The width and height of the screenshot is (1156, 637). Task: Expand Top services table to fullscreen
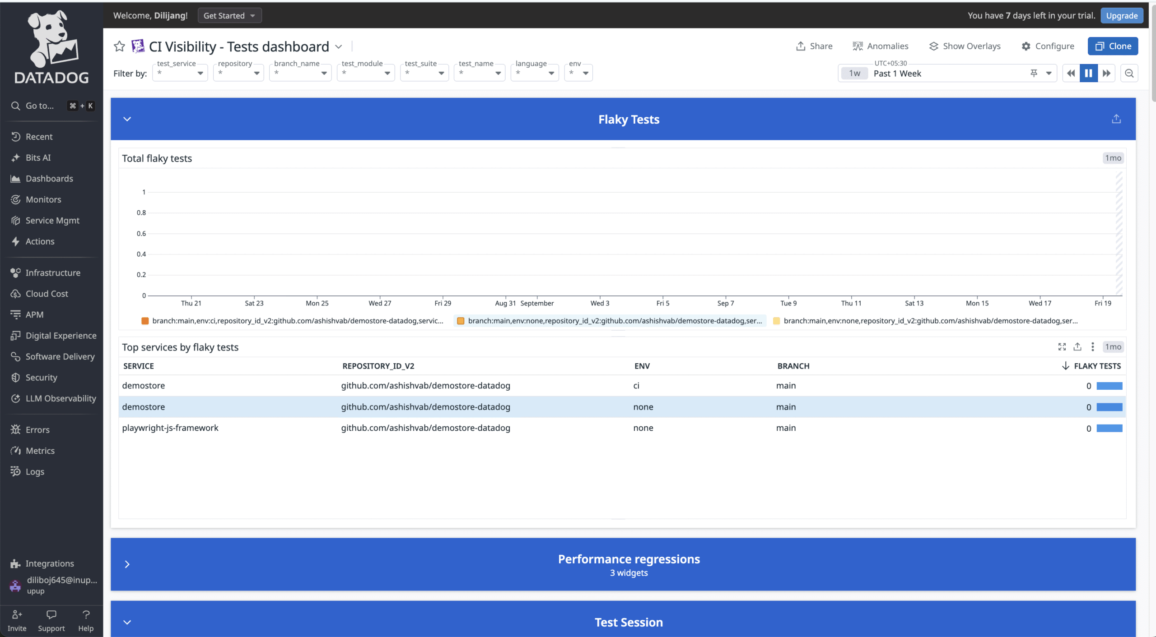[1062, 346]
